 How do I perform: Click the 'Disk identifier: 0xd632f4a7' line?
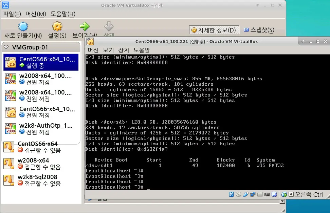[x=127, y=149]
